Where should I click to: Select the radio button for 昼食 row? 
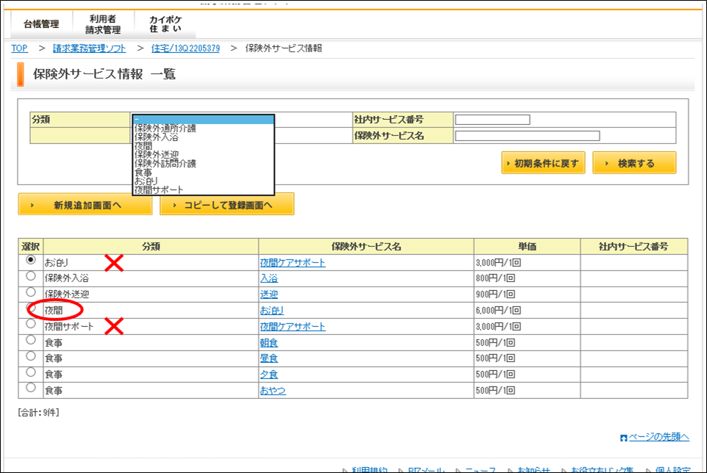[31, 356]
